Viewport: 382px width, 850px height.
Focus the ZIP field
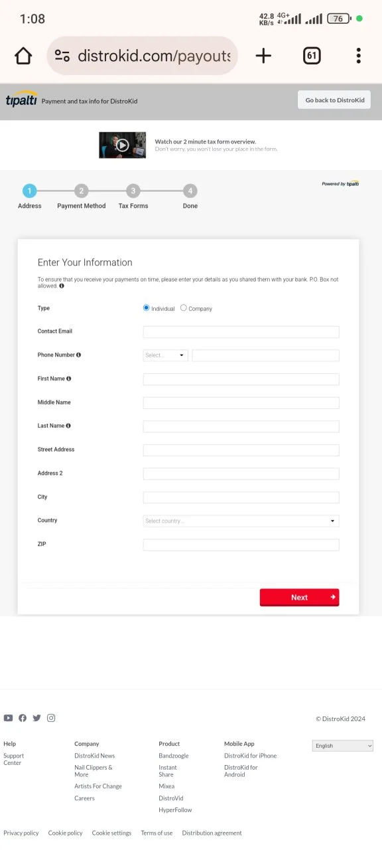coord(241,545)
